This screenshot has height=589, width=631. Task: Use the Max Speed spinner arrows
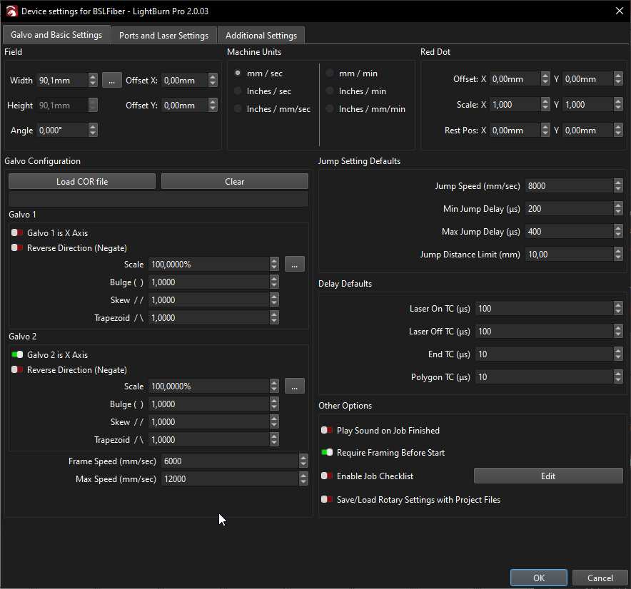point(303,479)
